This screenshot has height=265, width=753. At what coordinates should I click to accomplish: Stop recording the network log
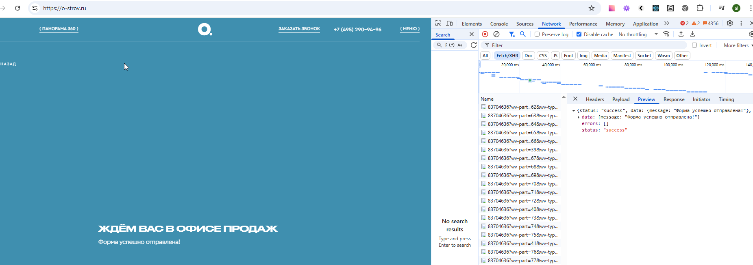tap(485, 34)
